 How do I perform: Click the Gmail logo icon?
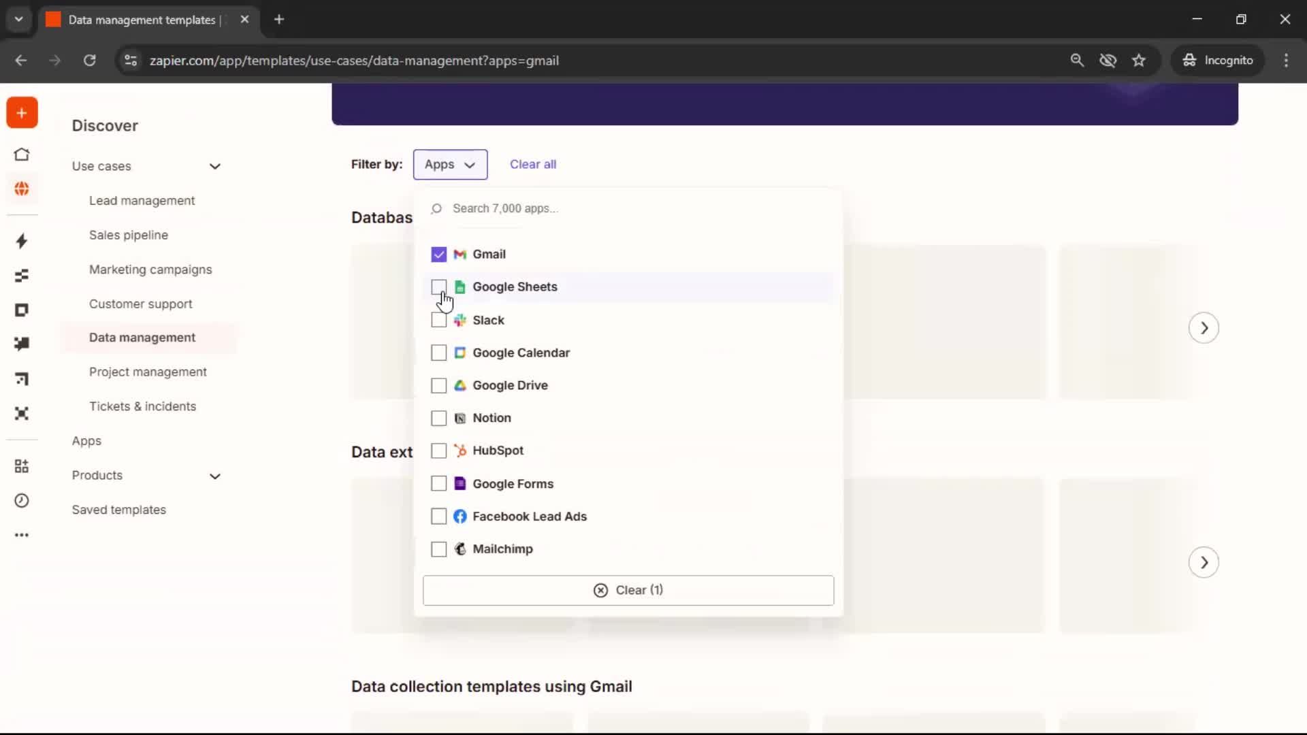click(460, 255)
